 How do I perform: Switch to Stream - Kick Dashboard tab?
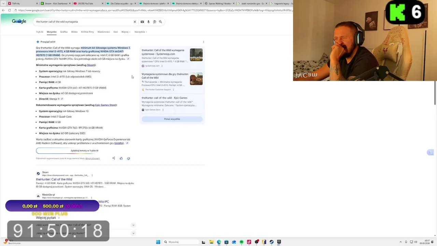pyautogui.click(x=55, y=3)
